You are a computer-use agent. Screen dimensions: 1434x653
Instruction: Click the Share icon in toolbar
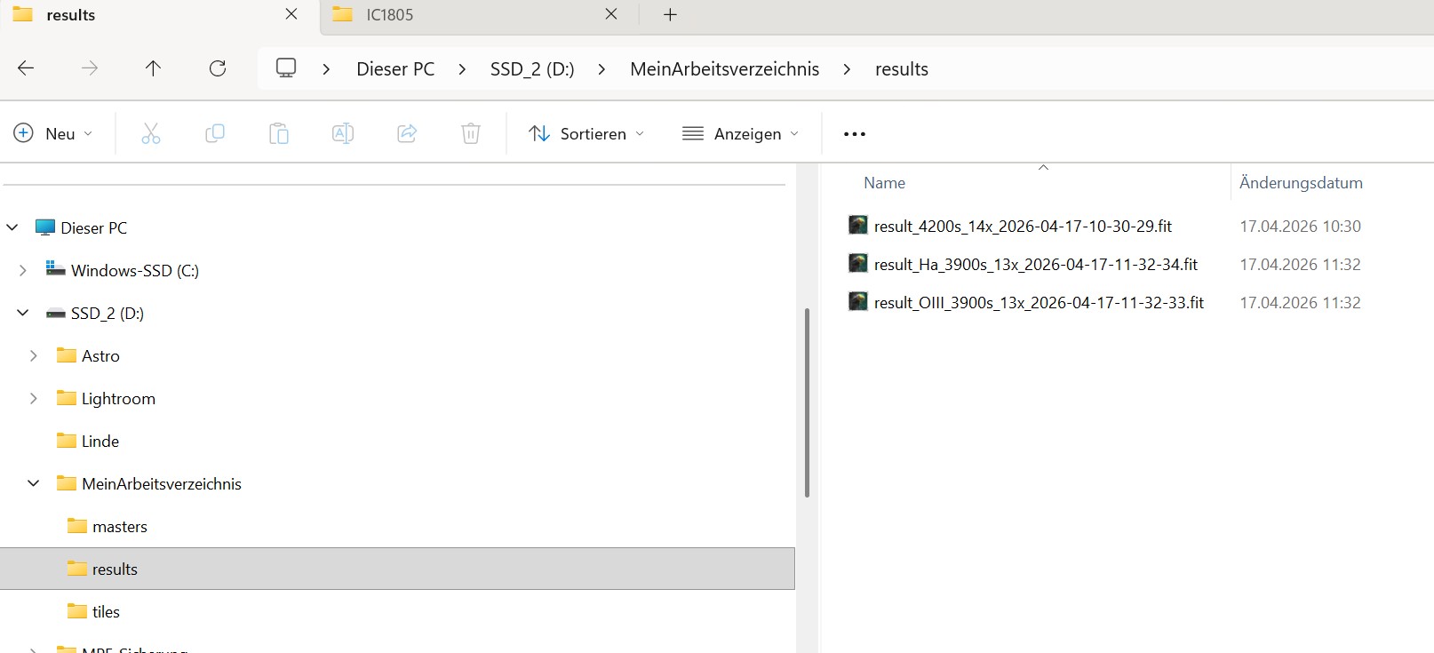pos(407,134)
